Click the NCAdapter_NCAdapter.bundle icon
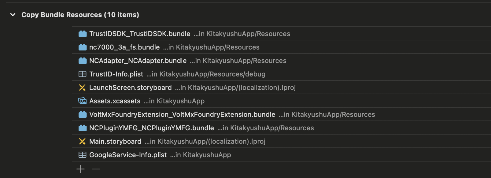This screenshot has height=178, width=491. [x=82, y=61]
